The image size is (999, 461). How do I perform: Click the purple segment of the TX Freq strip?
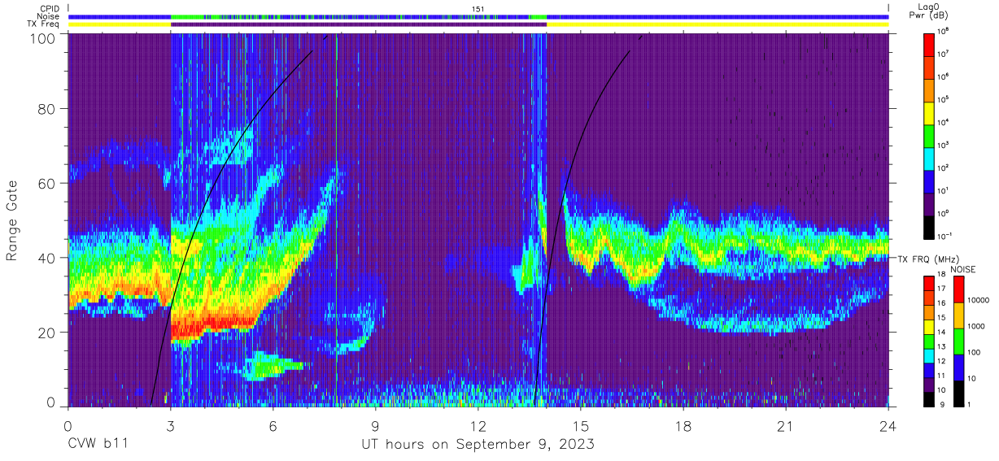pos(358,24)
